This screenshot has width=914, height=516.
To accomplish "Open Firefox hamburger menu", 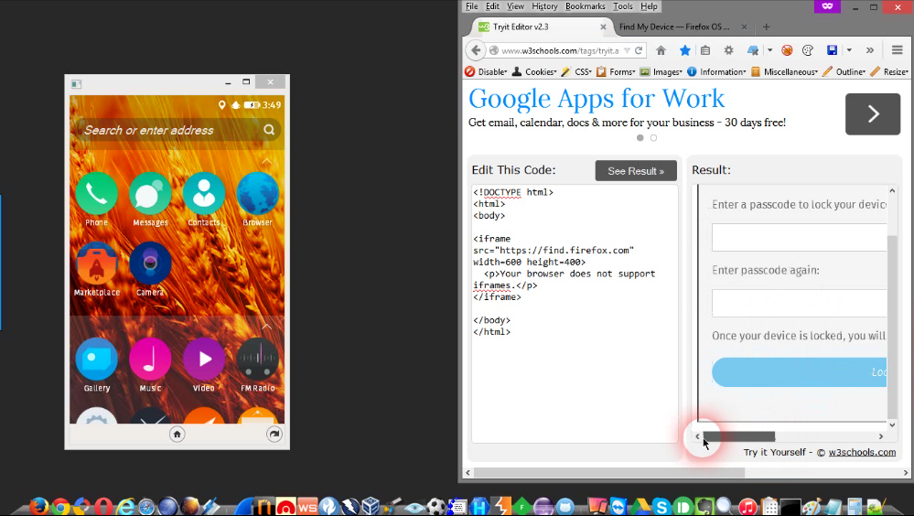I will (898, 50).
